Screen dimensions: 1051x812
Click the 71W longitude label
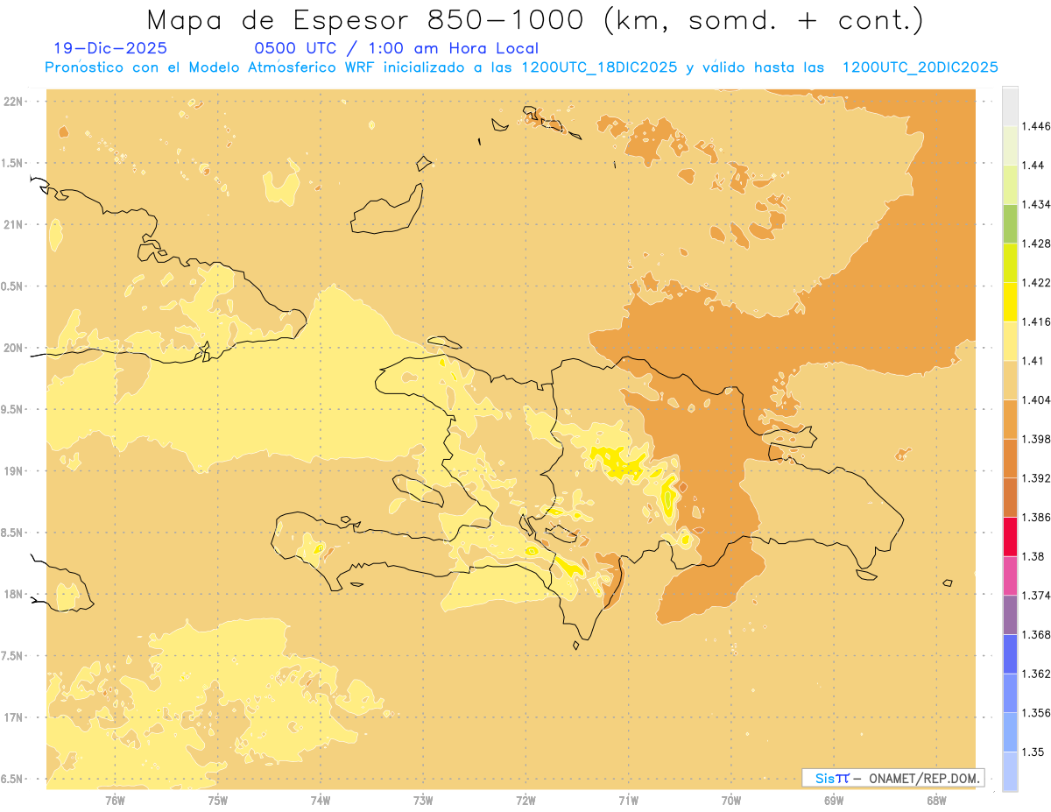pyautogui.click(x=628, y=800)
